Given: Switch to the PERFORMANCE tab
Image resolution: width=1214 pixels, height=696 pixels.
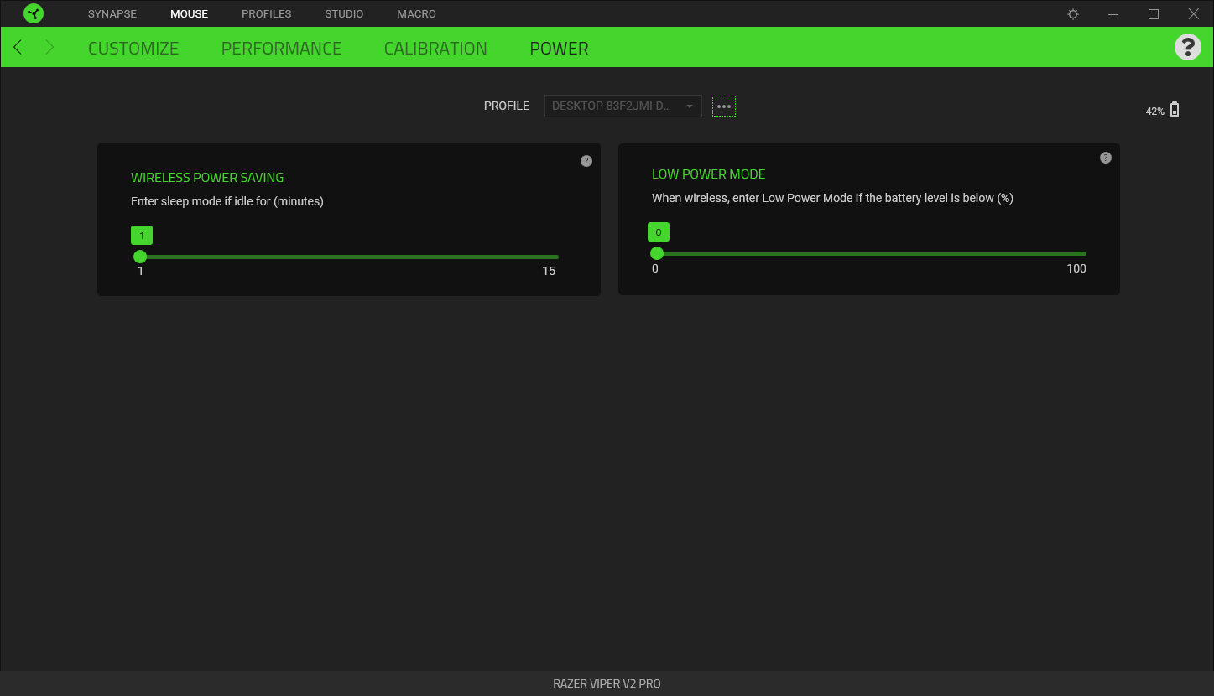Looking at the screenshot, I should (x=281, y=49).
